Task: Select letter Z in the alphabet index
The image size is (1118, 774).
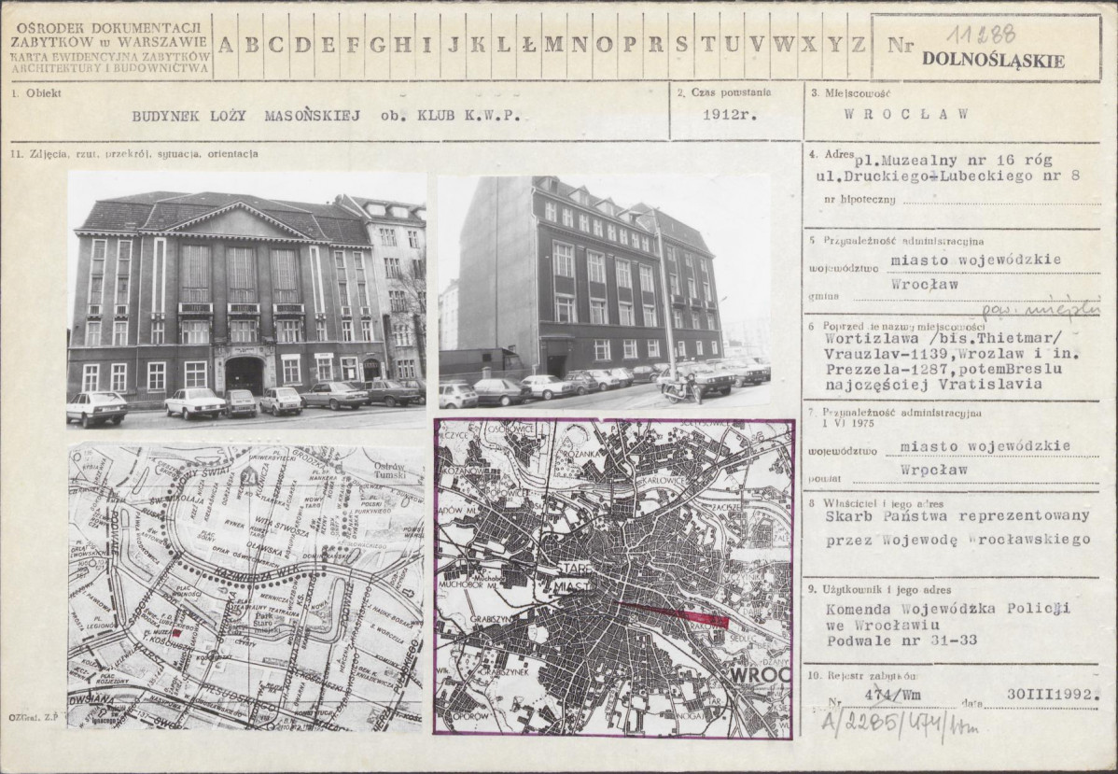Action: [x=859, y=45]
